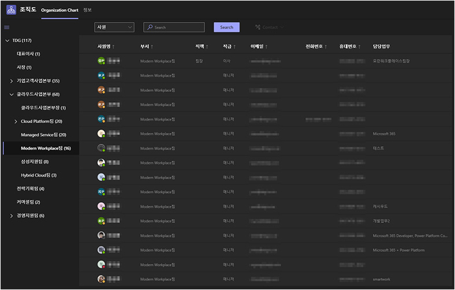The image size is (455, 290).
Task: Toggle the hamburger menu above the tree
Action: coord(7,27)
